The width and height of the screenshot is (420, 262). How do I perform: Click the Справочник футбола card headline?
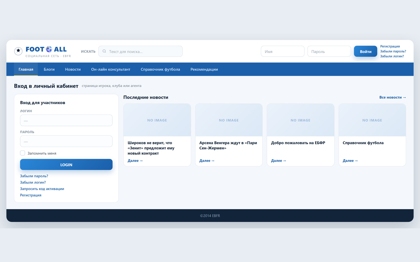363,143
